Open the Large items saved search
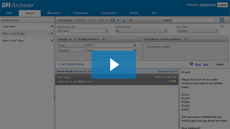 (x=9, y=27)
